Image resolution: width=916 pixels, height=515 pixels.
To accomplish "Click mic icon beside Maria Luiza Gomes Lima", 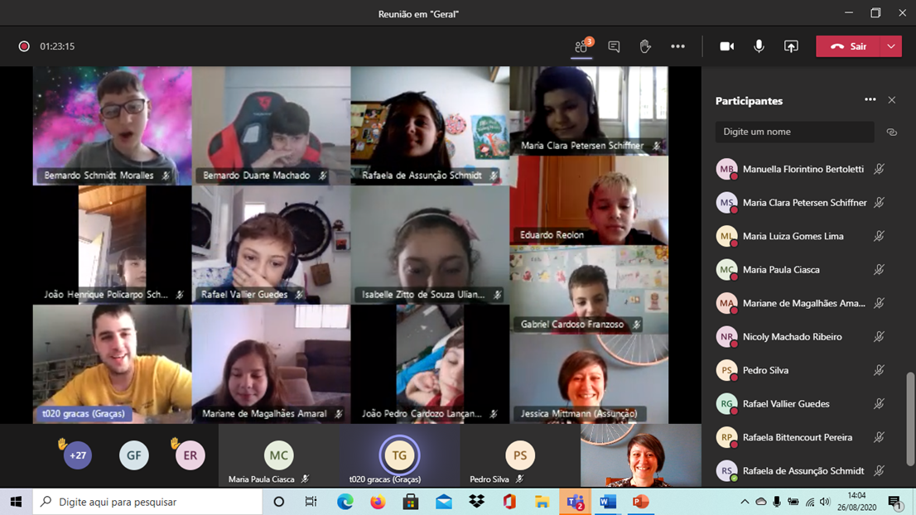I will tap(879, 237).
